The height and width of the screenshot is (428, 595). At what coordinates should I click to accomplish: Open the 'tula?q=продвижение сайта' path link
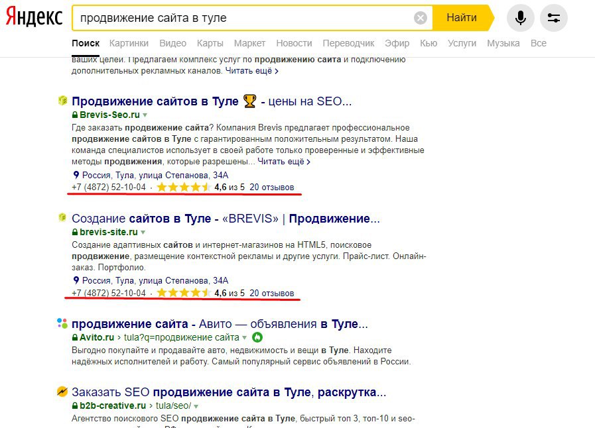coord(181,337)
